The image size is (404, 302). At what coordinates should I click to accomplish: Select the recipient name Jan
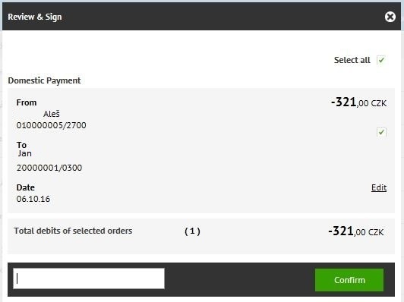tap(25, 153)
